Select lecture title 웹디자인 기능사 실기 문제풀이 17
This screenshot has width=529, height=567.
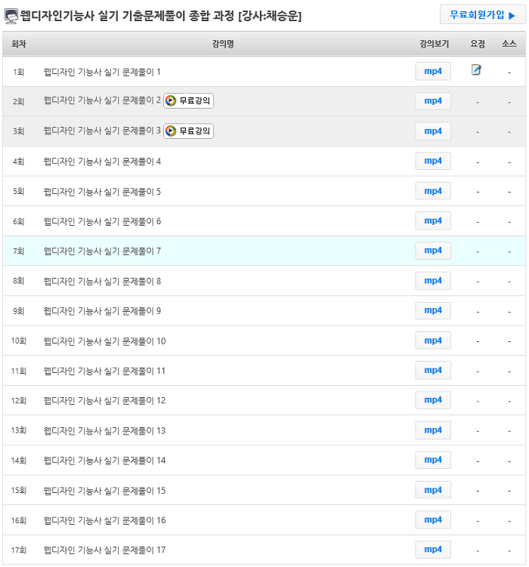pos(104,550)
